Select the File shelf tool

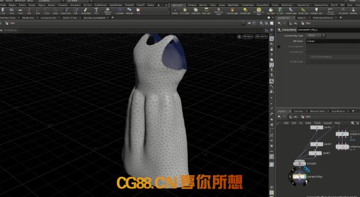click(138, 11)
